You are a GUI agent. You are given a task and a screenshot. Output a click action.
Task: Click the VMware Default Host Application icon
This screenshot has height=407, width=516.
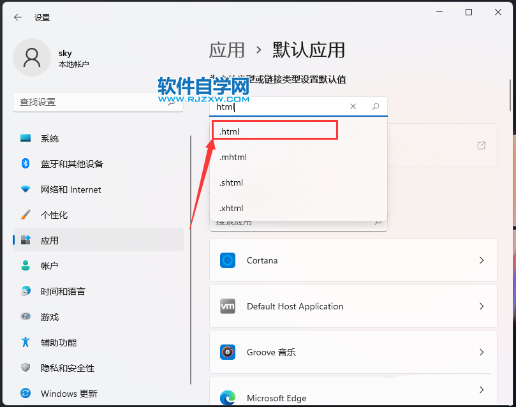(x=228, y=306)
